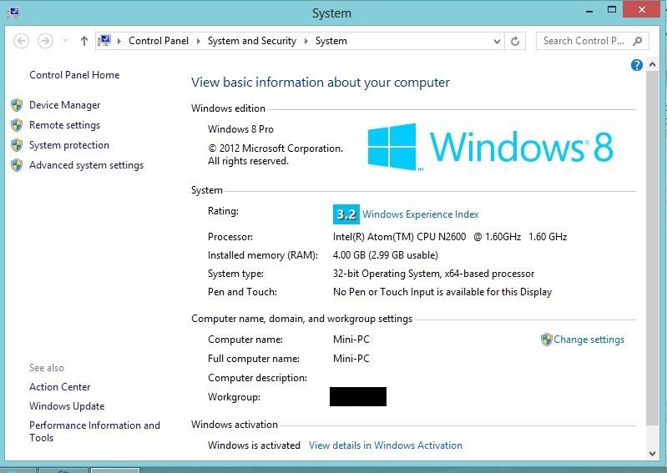Open Action Center link

click(59, 387)
